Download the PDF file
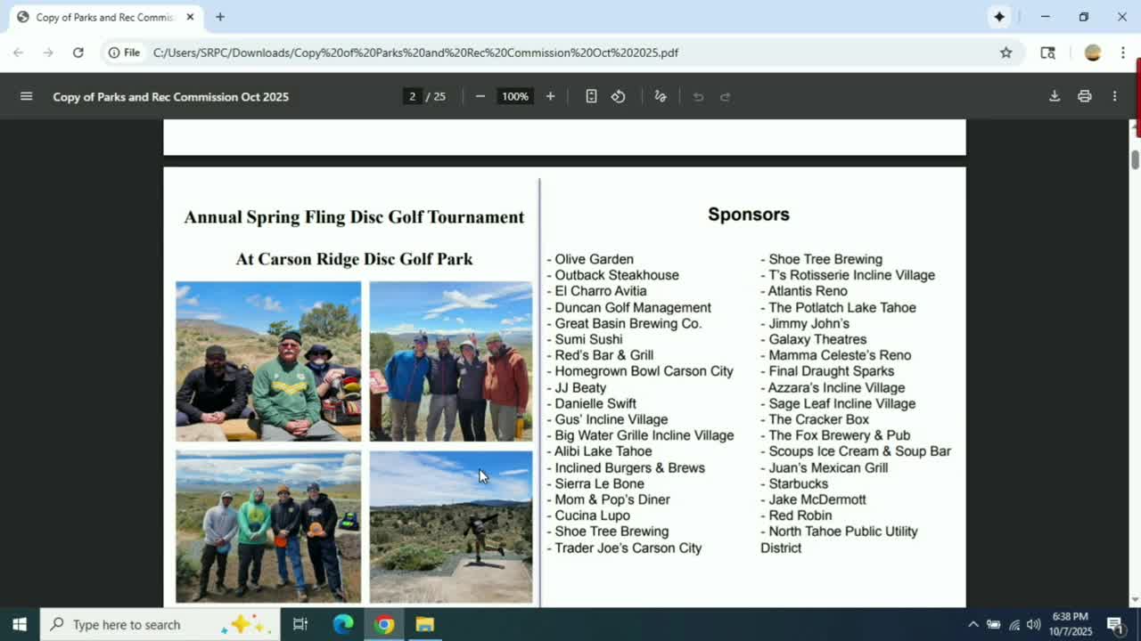Screen dimensions: 1141x641 (1055, 96)
